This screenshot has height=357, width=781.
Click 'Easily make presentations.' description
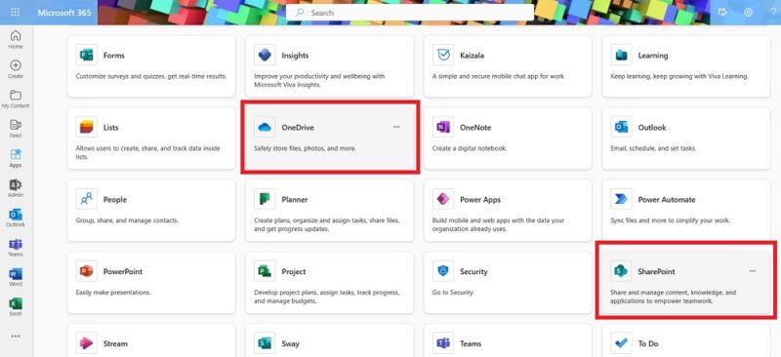pos(113,293)
